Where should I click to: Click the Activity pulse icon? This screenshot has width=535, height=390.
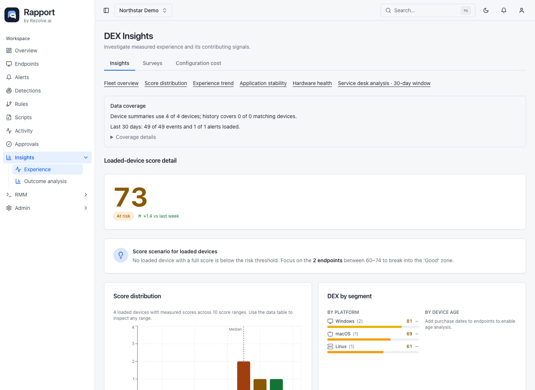point(9,131)
